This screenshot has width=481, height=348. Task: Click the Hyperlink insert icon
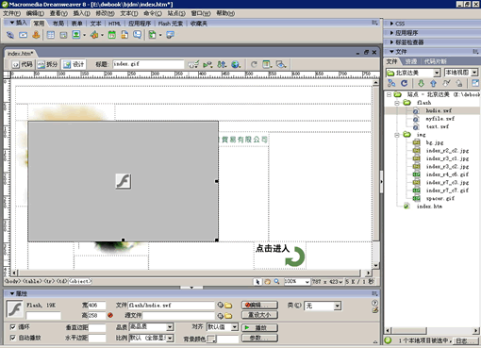click(x=10, y=35)
